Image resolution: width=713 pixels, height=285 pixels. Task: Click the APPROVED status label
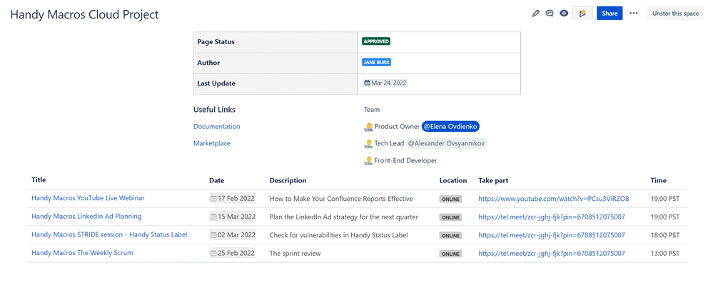376,41
